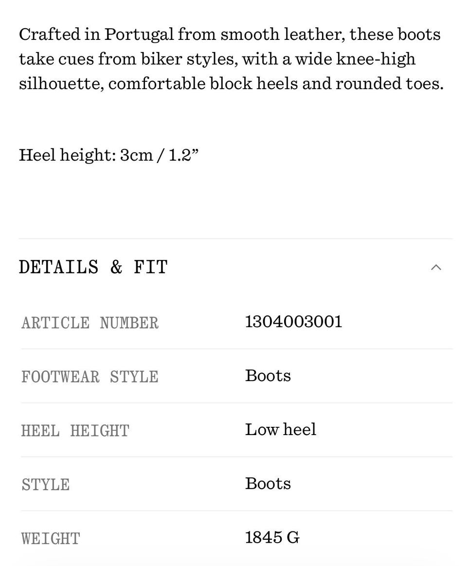Click the STYLE row label

(x=45, y=484)
